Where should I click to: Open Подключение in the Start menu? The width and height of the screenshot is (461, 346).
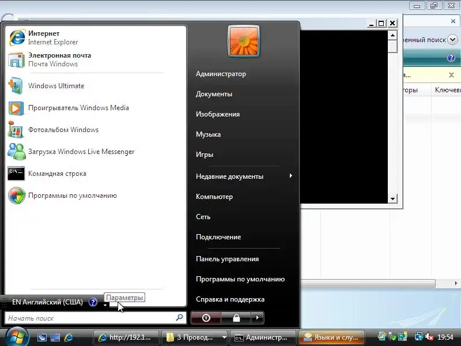pos(218,237)
